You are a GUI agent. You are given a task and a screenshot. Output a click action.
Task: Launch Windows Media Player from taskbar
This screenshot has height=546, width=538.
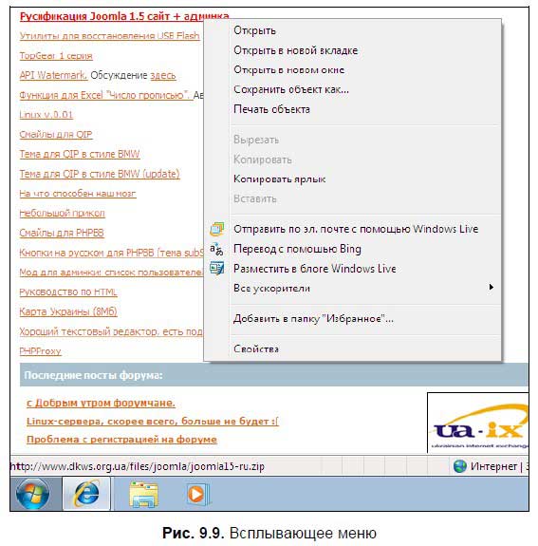point(197,494)
